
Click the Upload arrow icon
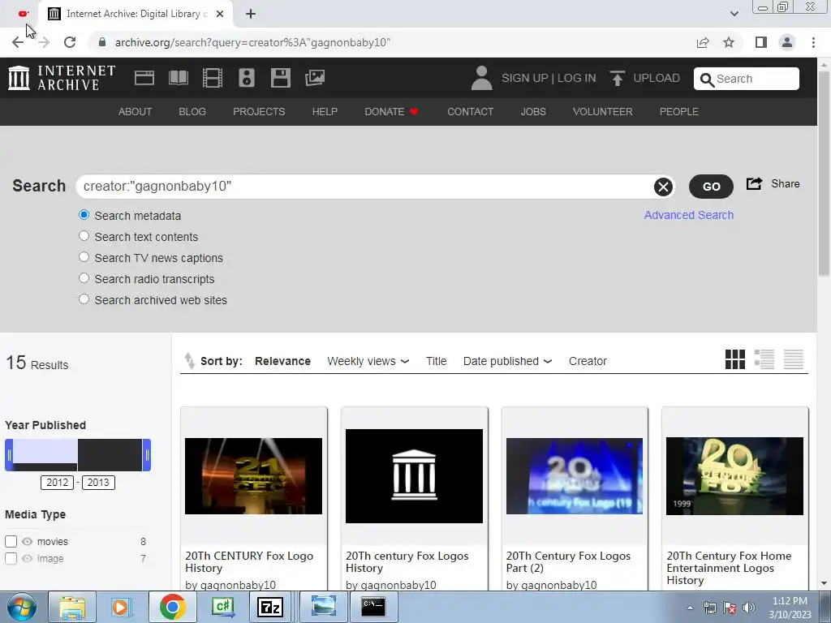[x=617, y=78]
